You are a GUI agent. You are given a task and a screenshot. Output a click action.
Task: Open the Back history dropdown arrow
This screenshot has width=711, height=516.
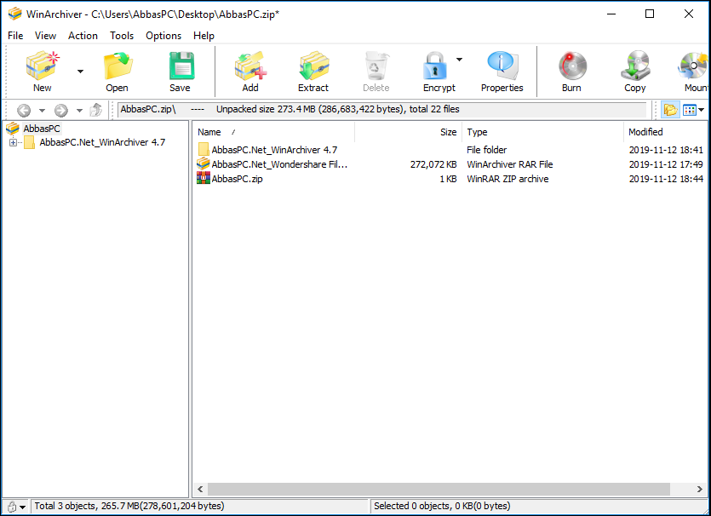tap(42, 110)
